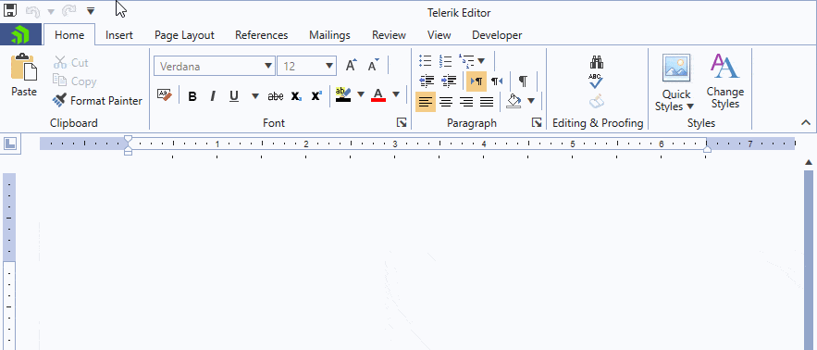Increase font size with the grow icon
The image size is (817, 350).
tap(352, 66)
